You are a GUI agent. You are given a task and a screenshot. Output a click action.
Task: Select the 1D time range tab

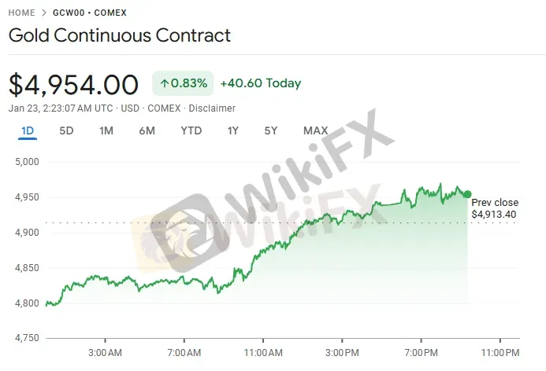click(x=28, y=130)
